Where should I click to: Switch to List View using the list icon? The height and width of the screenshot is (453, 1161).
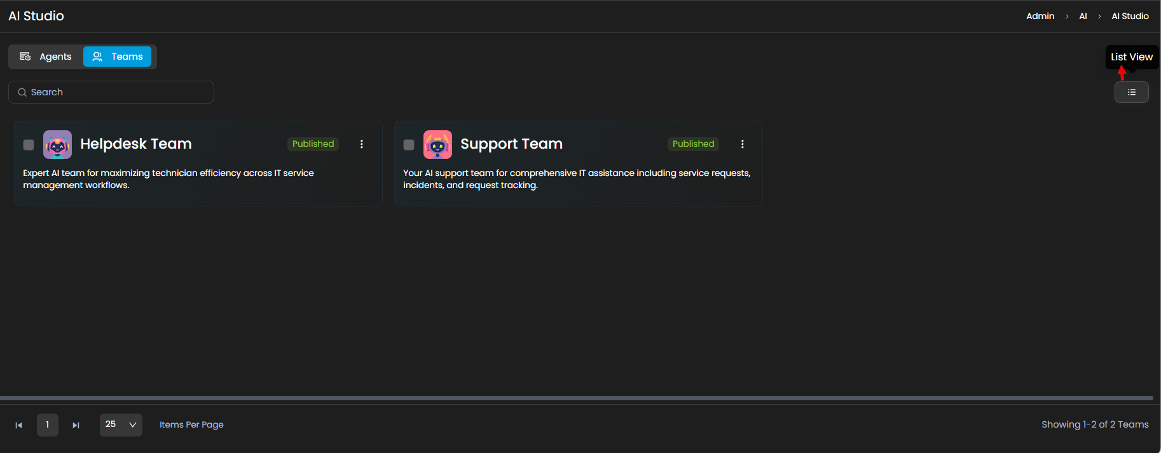pyautogui.click(x=1131, y=92)
